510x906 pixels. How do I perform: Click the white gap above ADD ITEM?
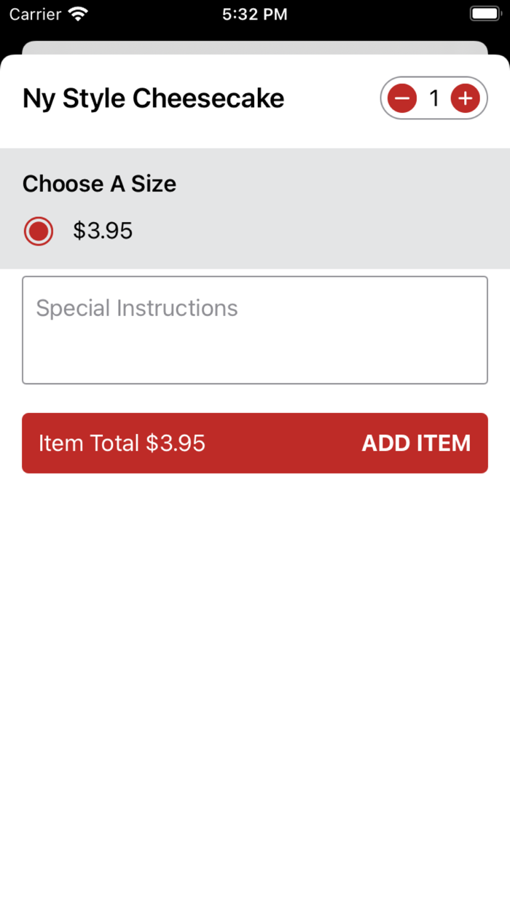254,398
